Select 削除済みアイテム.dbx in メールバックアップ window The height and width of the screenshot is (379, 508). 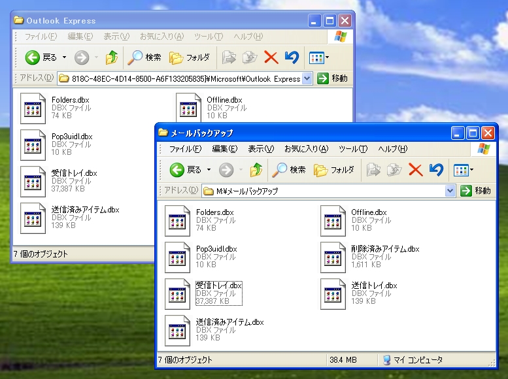pyautogui.click(x=370, y=257)
